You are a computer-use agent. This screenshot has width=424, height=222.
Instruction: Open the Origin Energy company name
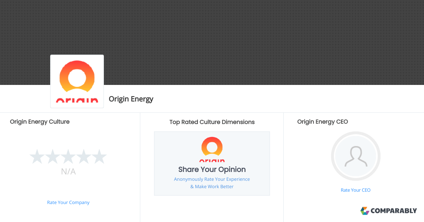coord(131,99)
